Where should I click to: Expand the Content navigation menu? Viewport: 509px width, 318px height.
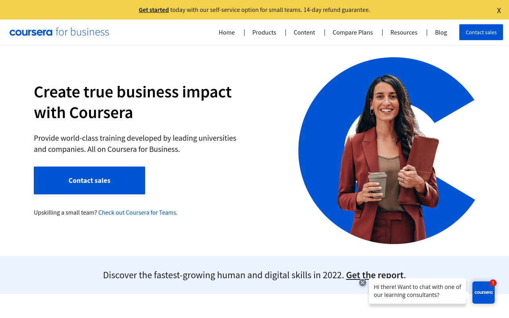[x=304, y=32]
